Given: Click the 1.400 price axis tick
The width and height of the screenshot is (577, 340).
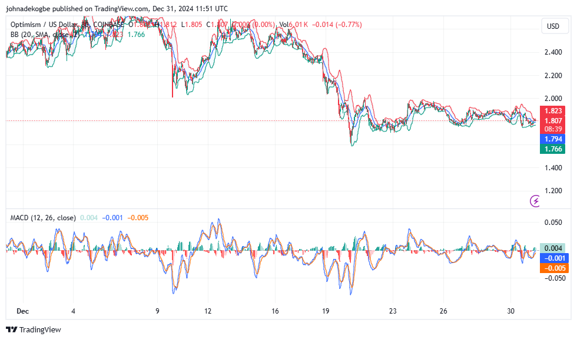Looking at the screenshot, I should [553, 168].
